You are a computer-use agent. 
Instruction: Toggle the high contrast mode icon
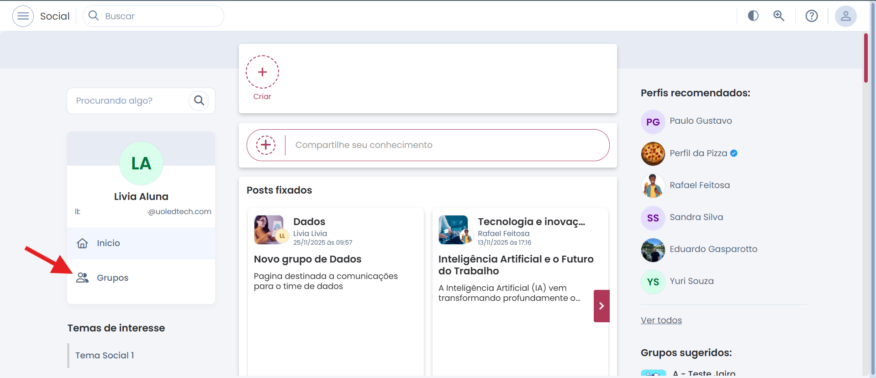[x=753, y=16]
